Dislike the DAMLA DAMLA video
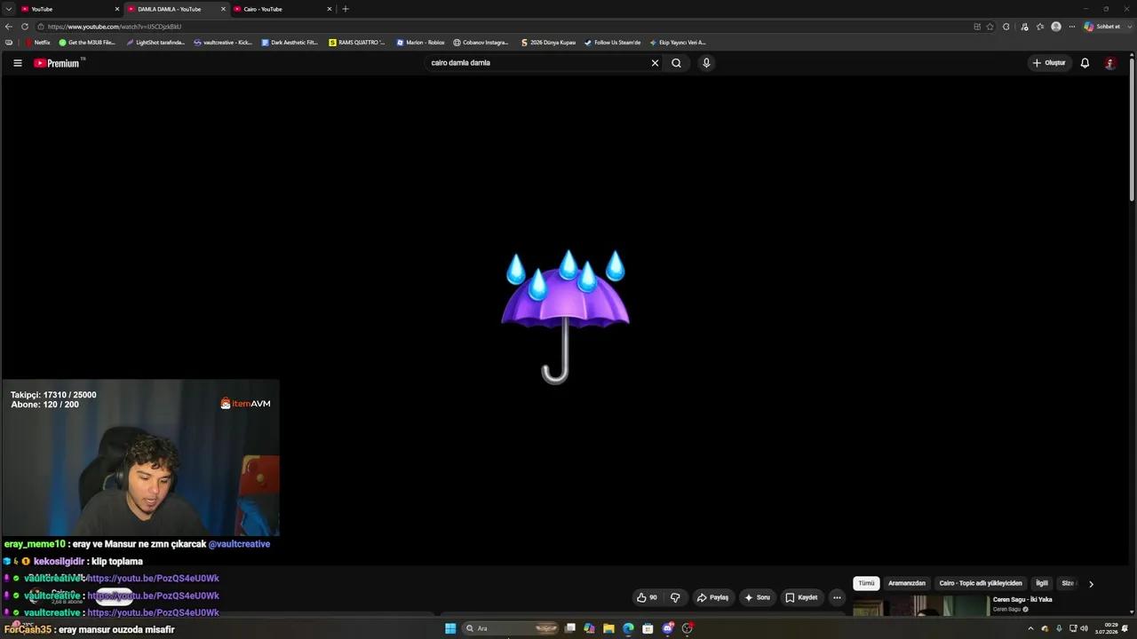 click(674, 597)
